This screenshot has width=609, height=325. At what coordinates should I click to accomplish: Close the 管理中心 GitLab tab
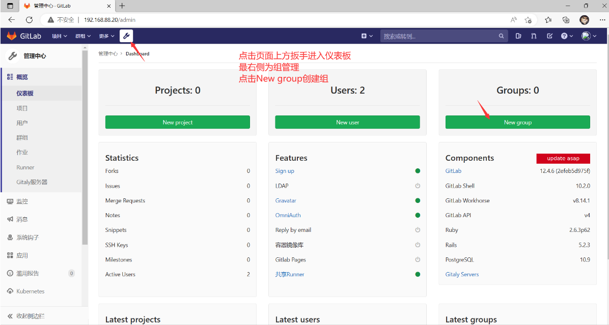pos(109,6)
